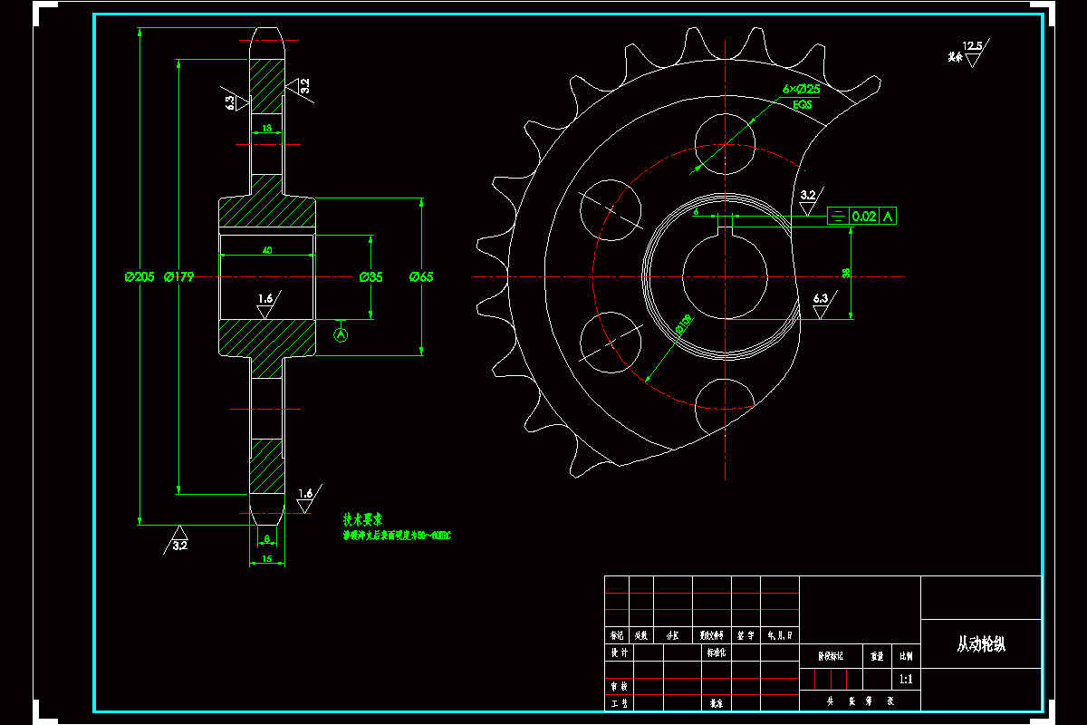Select the 13 web thickness dimension
The height and width of the screenshot is (725, 1087).
click(x=266, y=129)
